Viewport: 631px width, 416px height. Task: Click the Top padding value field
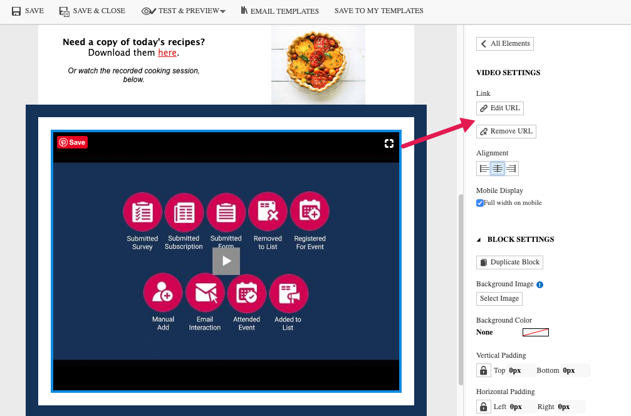pos(520,370)
